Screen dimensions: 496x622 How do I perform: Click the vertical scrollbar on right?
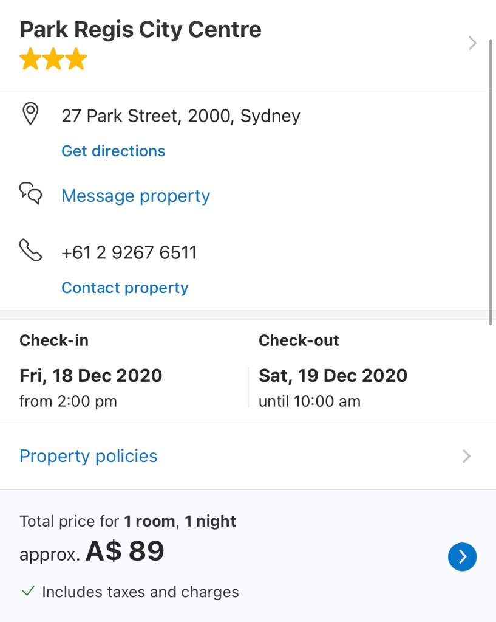click(x=491, y=182)
